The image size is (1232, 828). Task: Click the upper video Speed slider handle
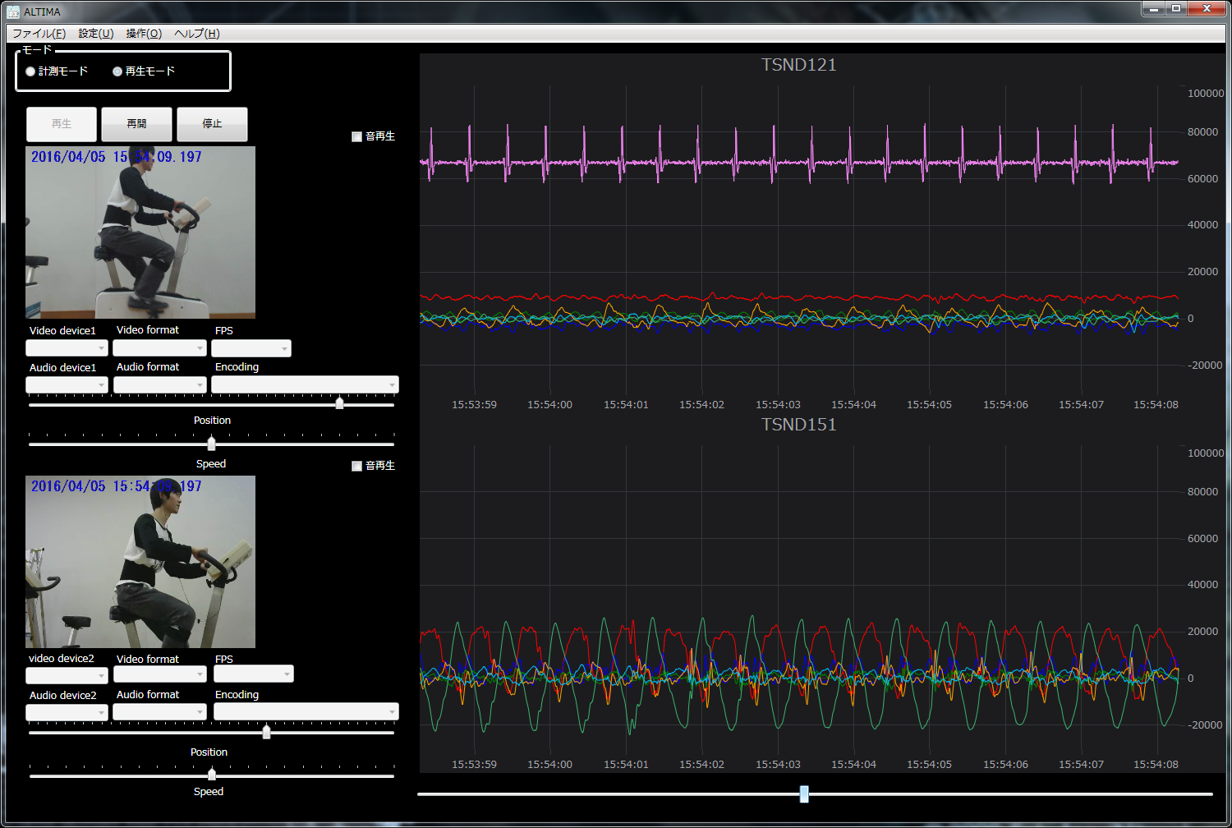click(x=211, y=444)
